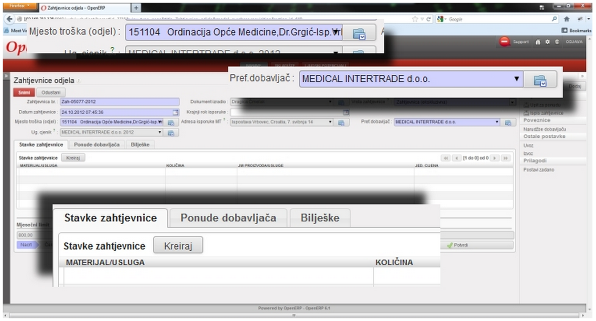
Task: Bookmark the page with the star icon
Action: coord(415,20)
